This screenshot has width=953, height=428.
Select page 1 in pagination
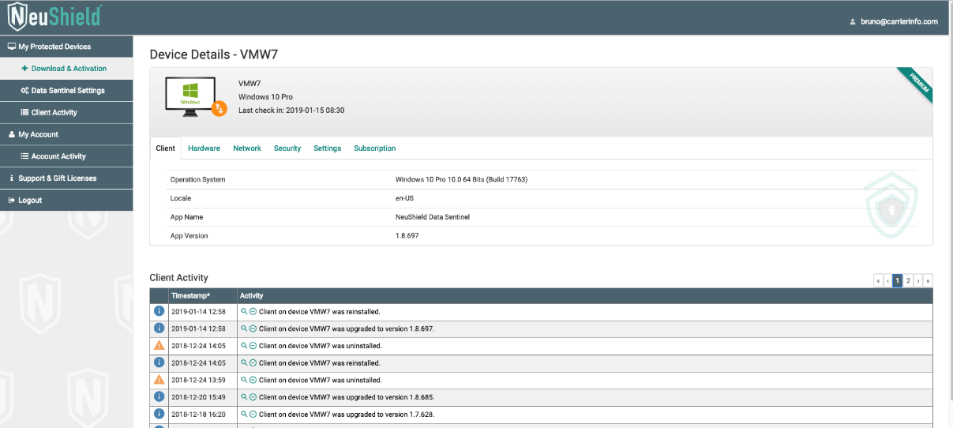898,280
